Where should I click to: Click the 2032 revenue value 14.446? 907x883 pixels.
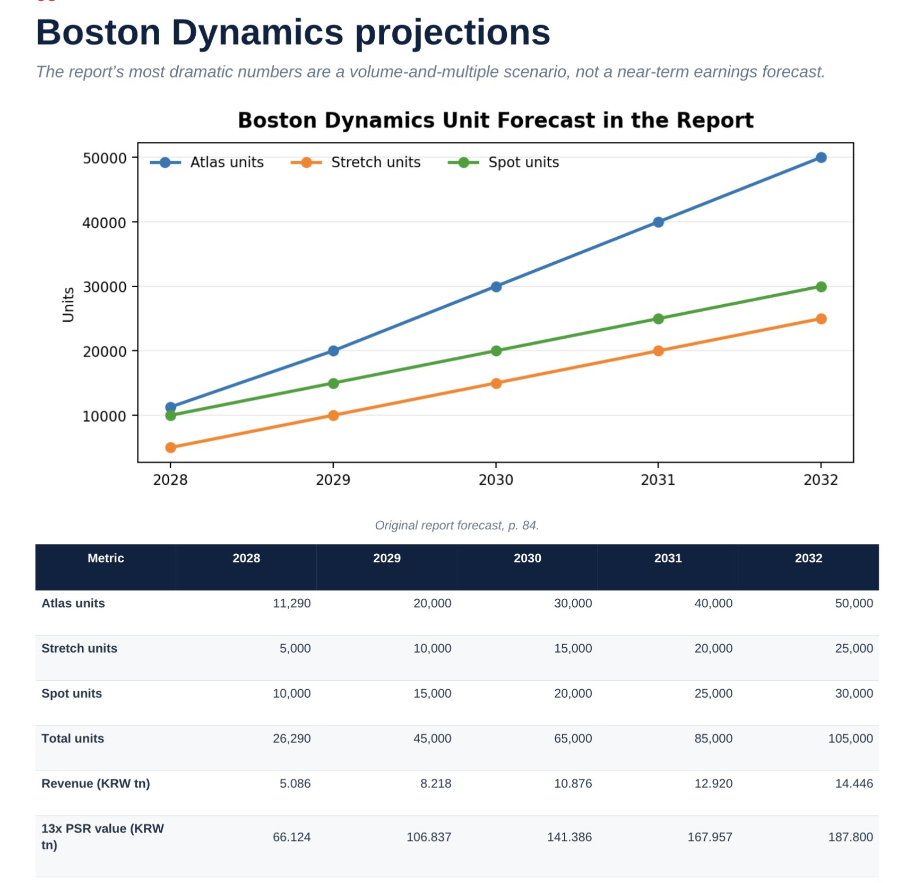pyautogui.click(x=854, y=784)
